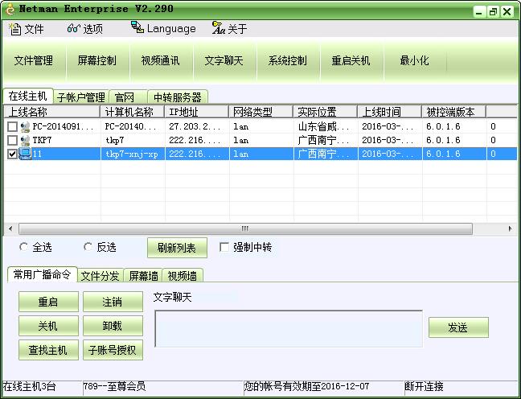Viewport: 521px width, 399px height.
Task: Click 最小化 toolbar button
Action: pos(414,60)
